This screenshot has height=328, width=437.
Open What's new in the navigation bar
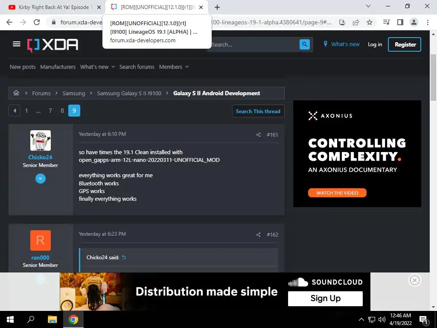[94, 67]
